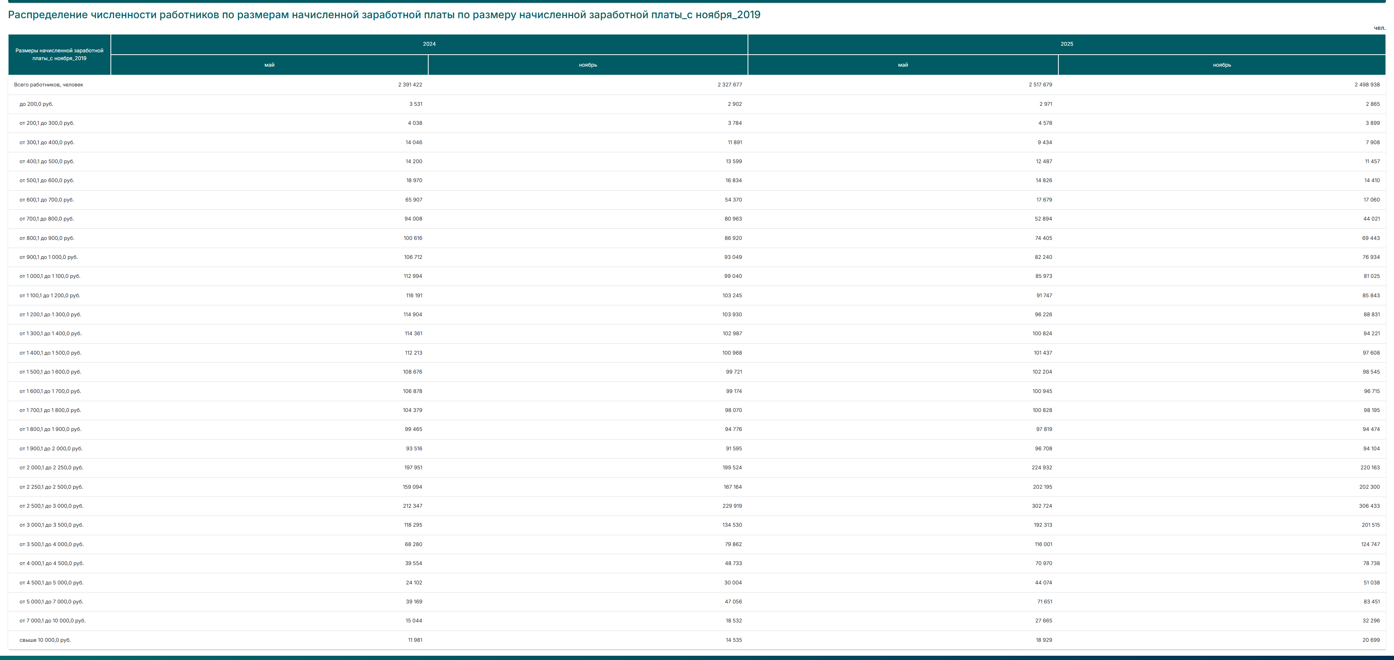Click the 'Размеры начисленной заработной платы' column header
The width and height of the screenshot is (1394, 660).
click(60, 55)
